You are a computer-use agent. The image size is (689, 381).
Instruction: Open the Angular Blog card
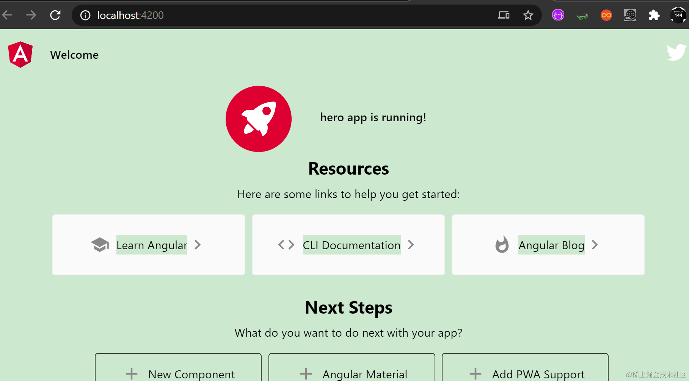pyautogui.click(x=548, y=245)
